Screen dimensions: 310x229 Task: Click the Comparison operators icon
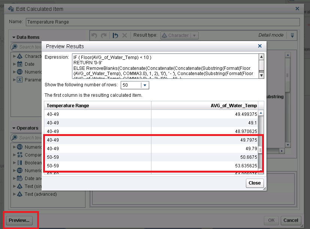(19, 155)
